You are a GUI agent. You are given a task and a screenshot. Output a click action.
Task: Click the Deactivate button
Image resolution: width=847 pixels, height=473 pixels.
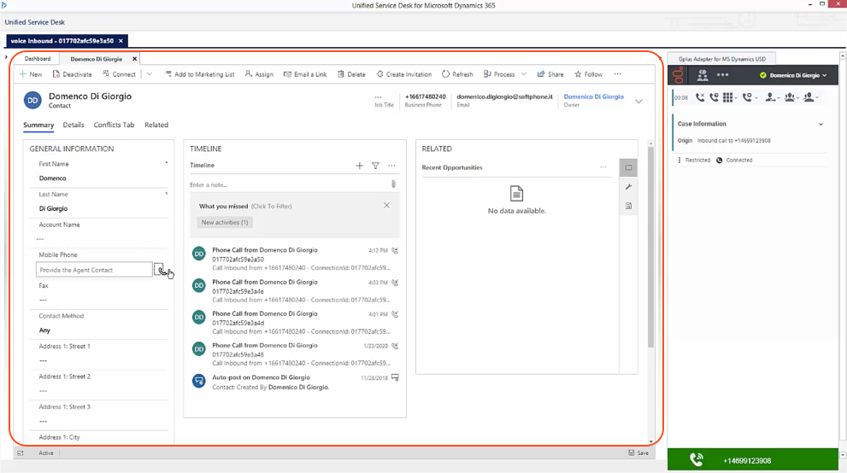coord(73,74)
